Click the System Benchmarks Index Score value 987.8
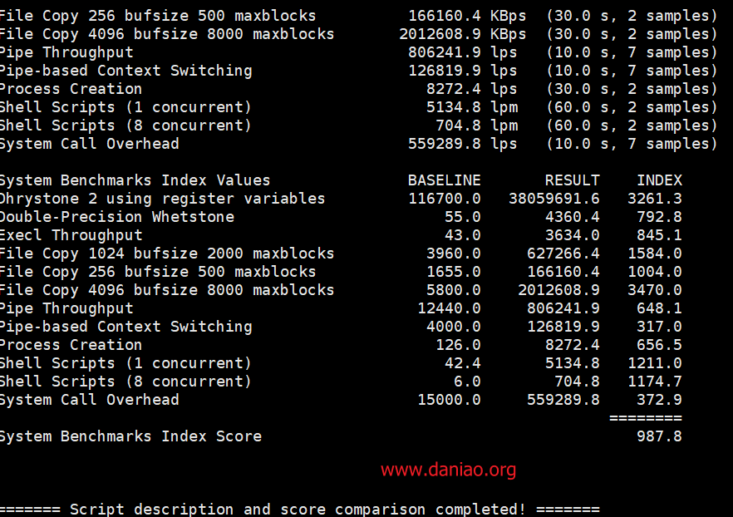 659,436
